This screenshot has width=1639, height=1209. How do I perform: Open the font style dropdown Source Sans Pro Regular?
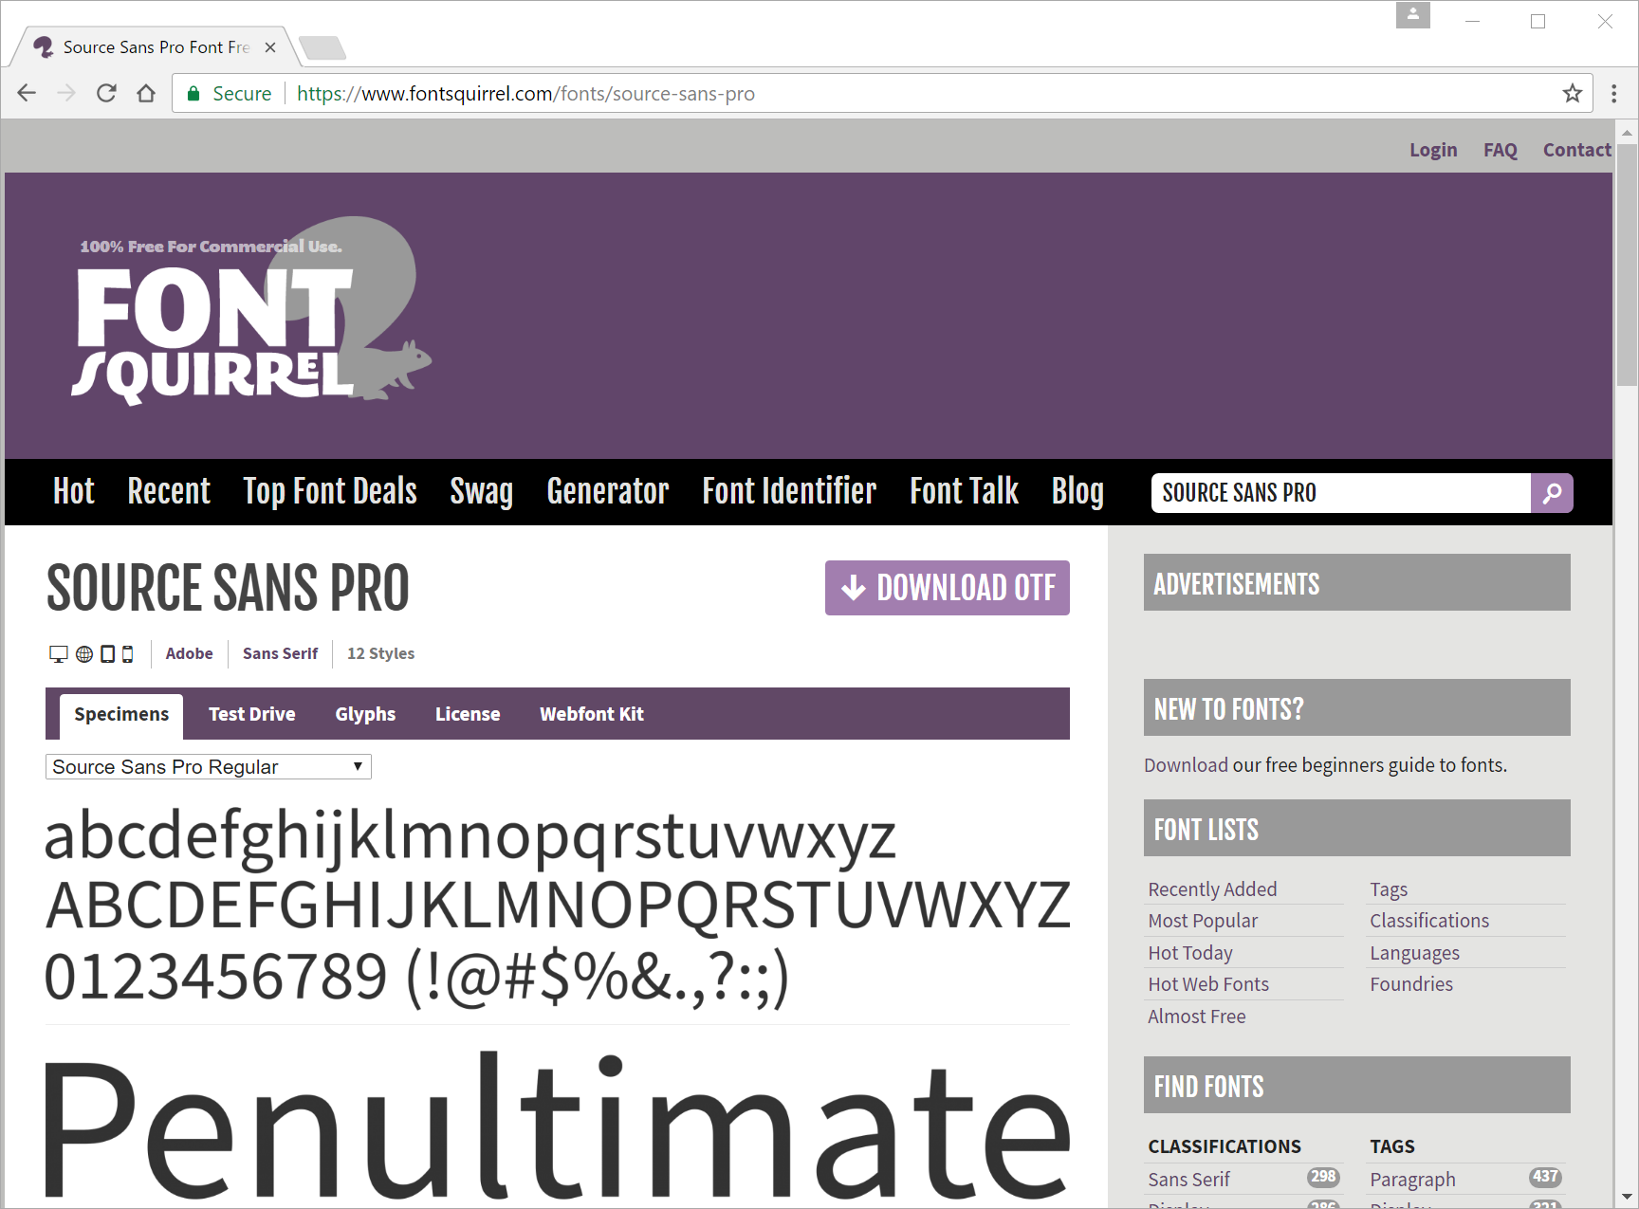209,766
